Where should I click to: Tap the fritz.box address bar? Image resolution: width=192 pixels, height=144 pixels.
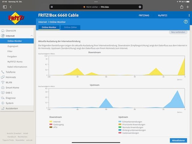(96, 7)
